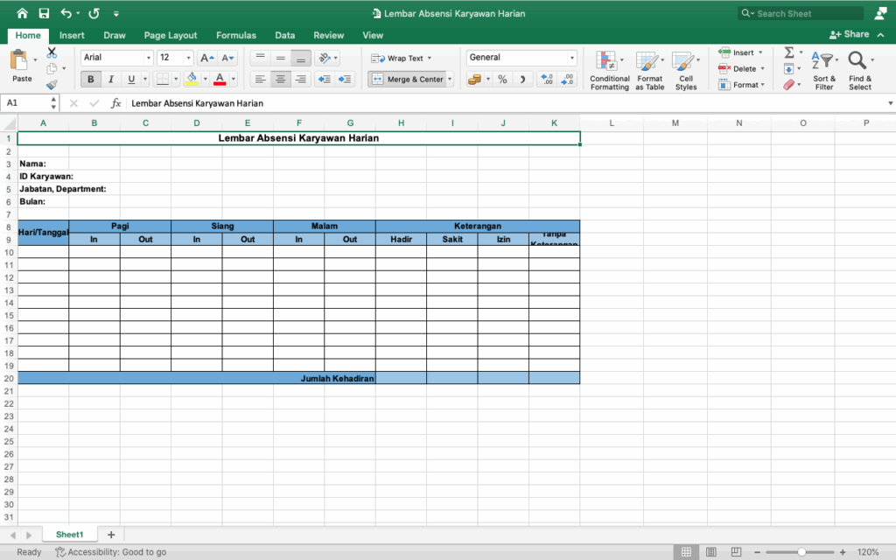Viewport: 896px width, 560px height.
Task: Add a new sheet with the plus icon
Action: [111, 535]
